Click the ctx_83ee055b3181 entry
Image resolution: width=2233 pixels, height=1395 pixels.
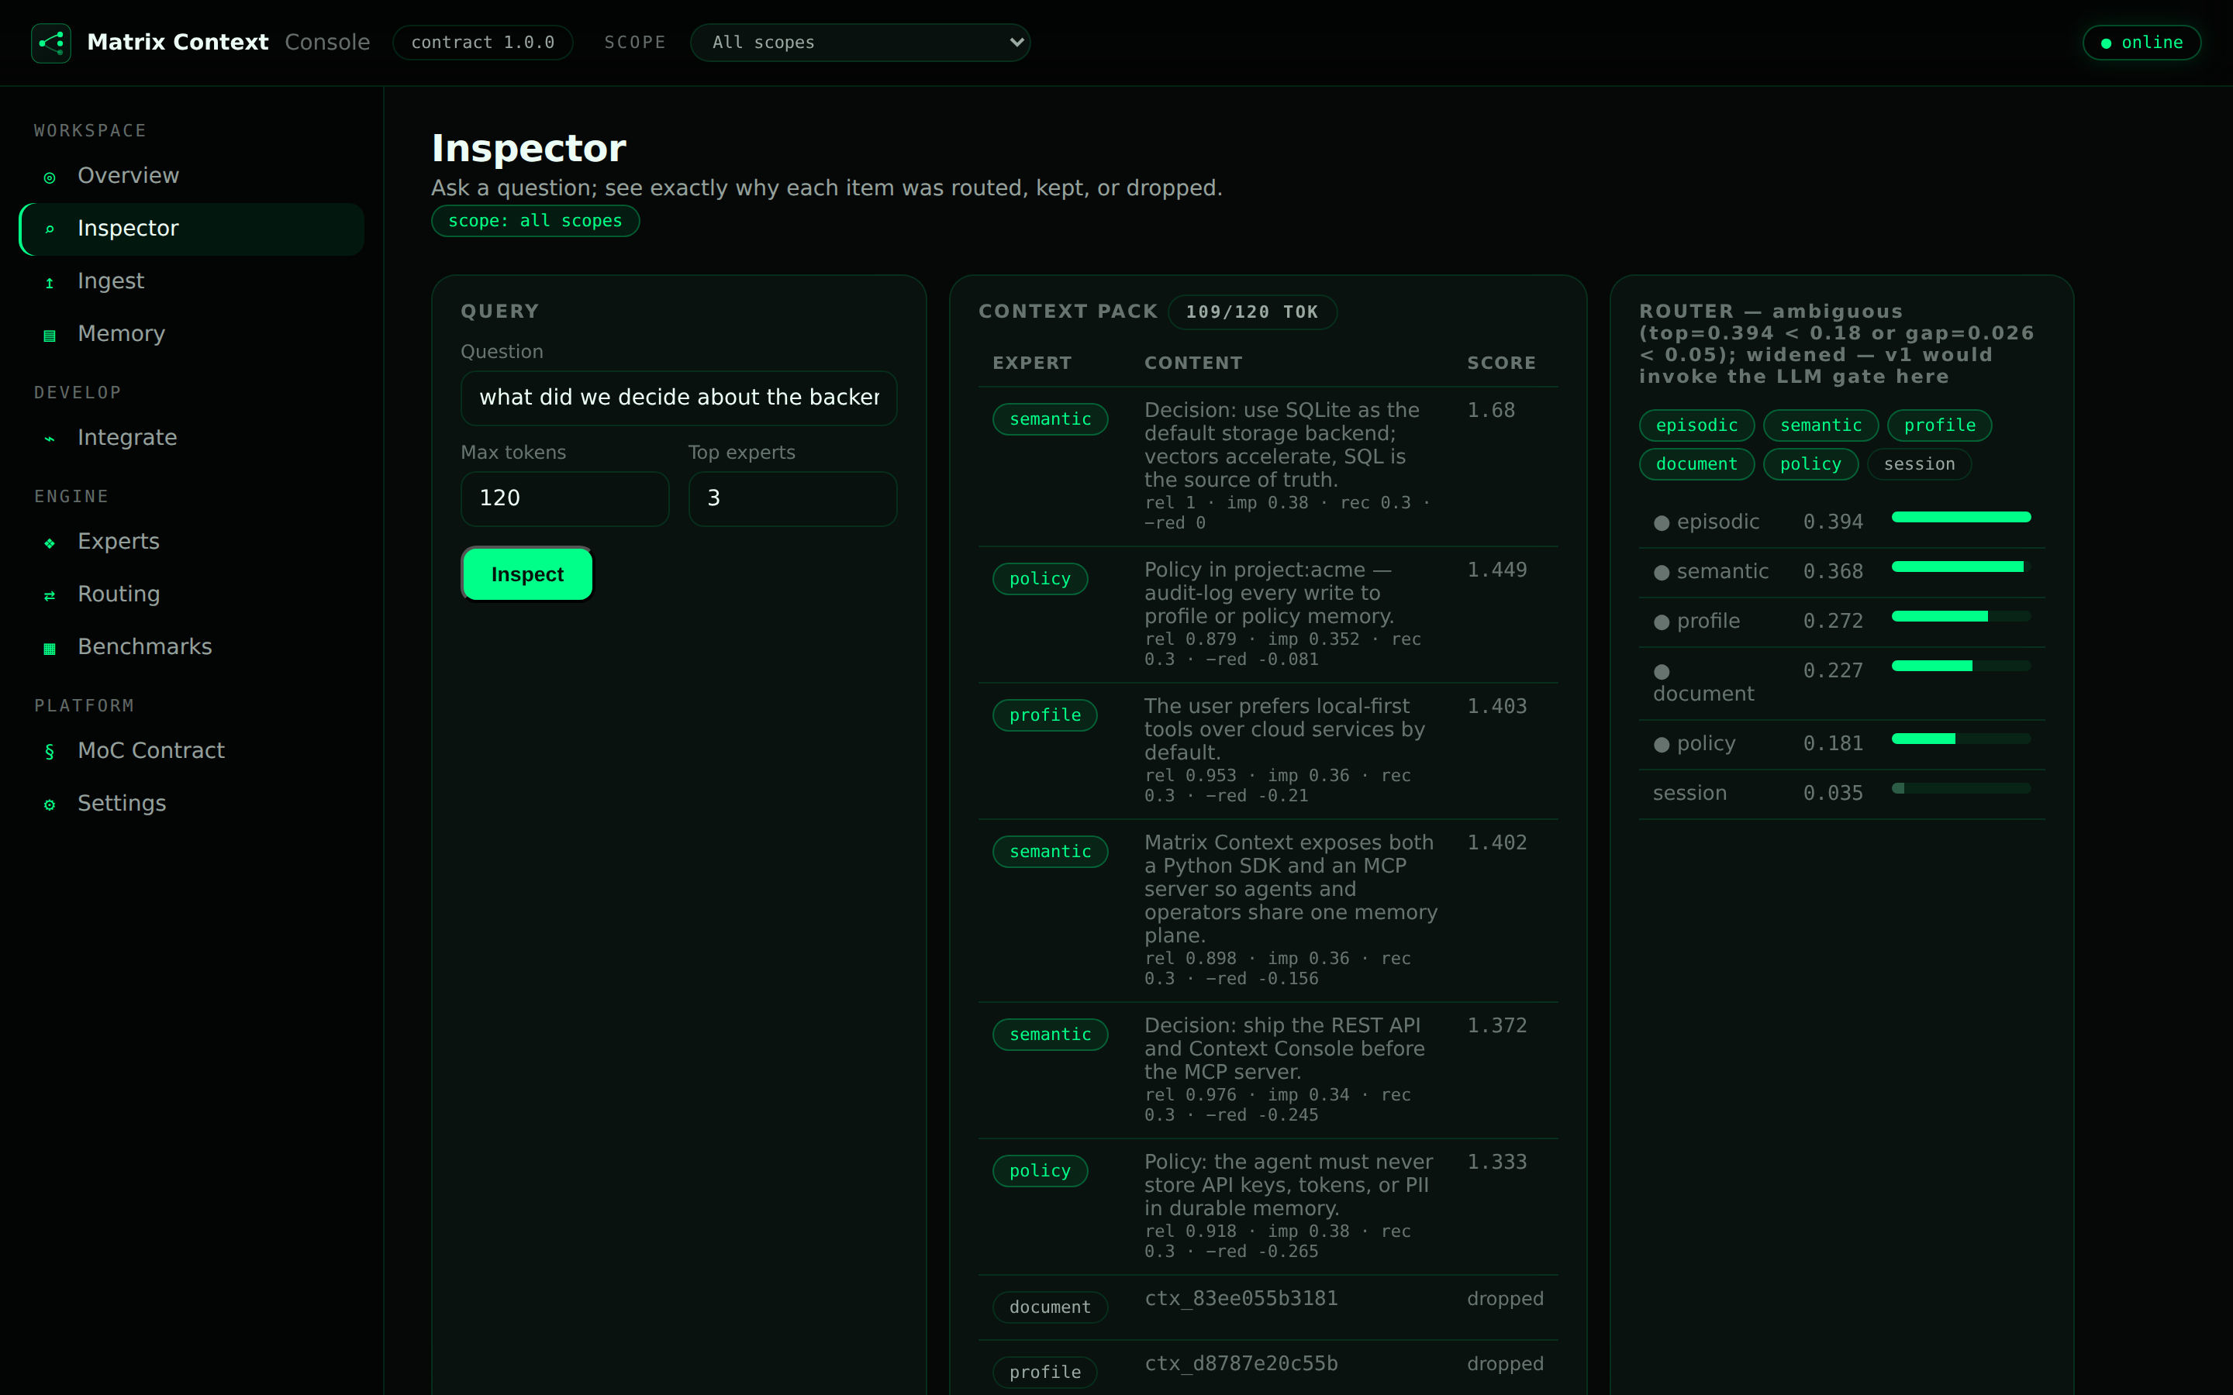click(x=1241, y=1299)
